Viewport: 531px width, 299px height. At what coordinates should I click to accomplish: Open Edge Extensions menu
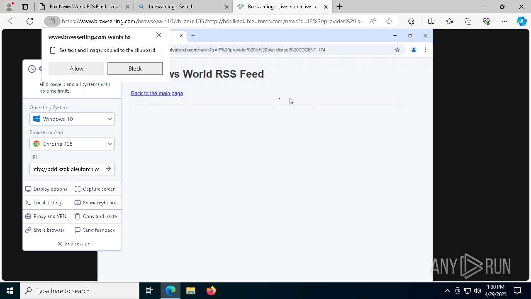pos(411,21)
